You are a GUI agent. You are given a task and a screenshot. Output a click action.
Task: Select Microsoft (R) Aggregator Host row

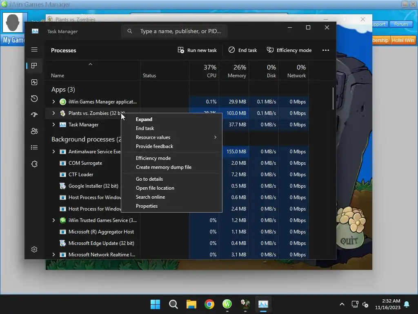[177, 232]
